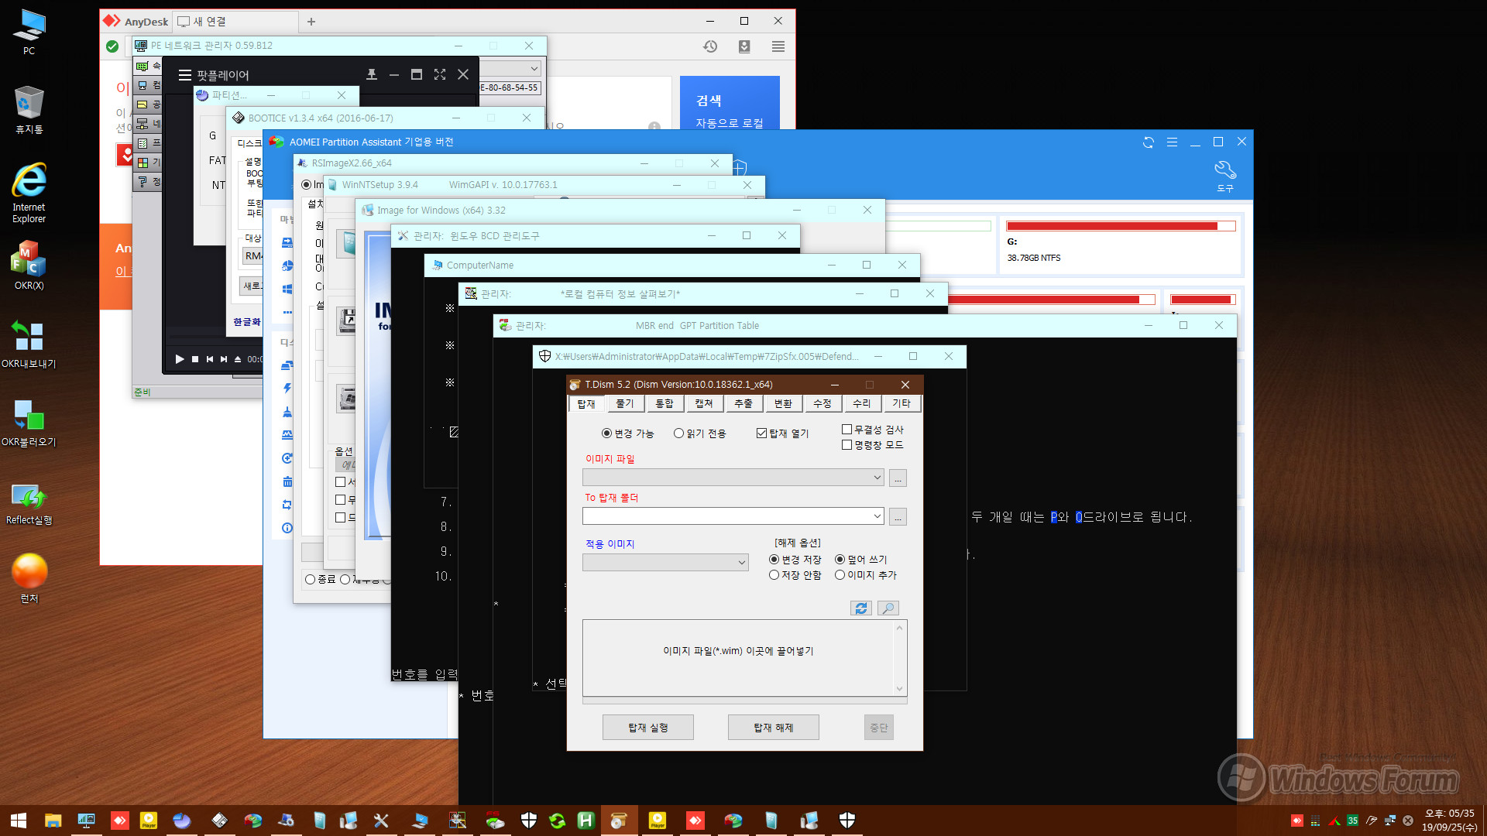Select the 이미지 추가 radio option
The width and height of the screenshot is (1487, 836).
pos(866,575)
